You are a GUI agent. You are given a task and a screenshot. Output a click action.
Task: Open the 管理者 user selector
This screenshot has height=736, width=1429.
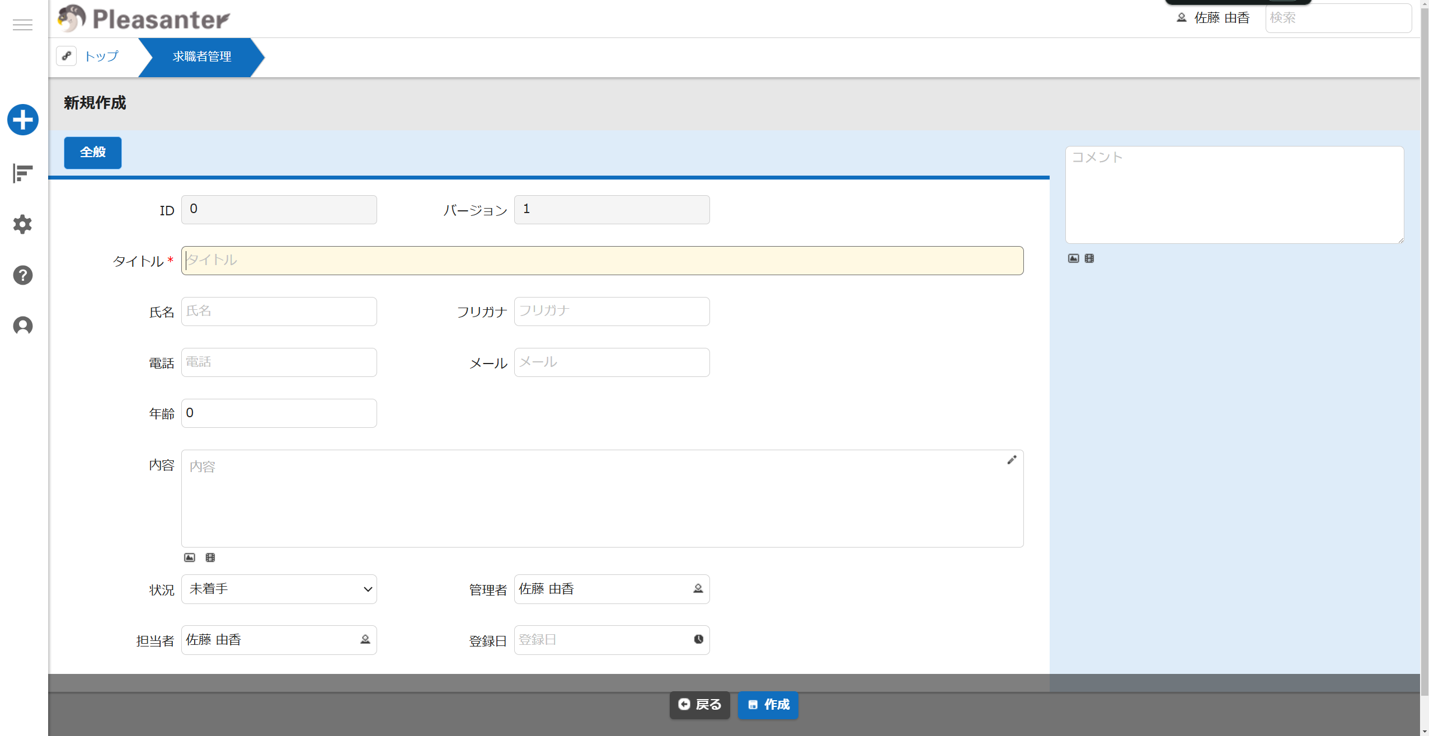[698, 589]
